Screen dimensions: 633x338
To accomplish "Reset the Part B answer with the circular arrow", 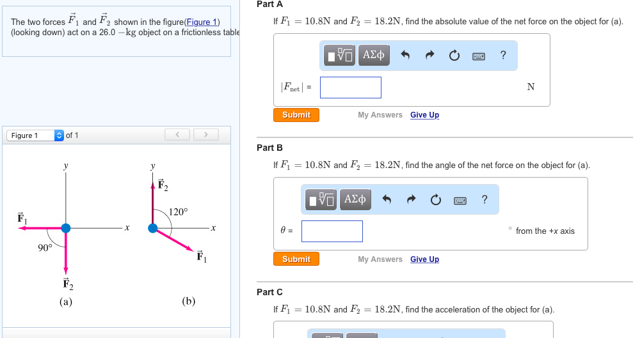I will (436, 199).
